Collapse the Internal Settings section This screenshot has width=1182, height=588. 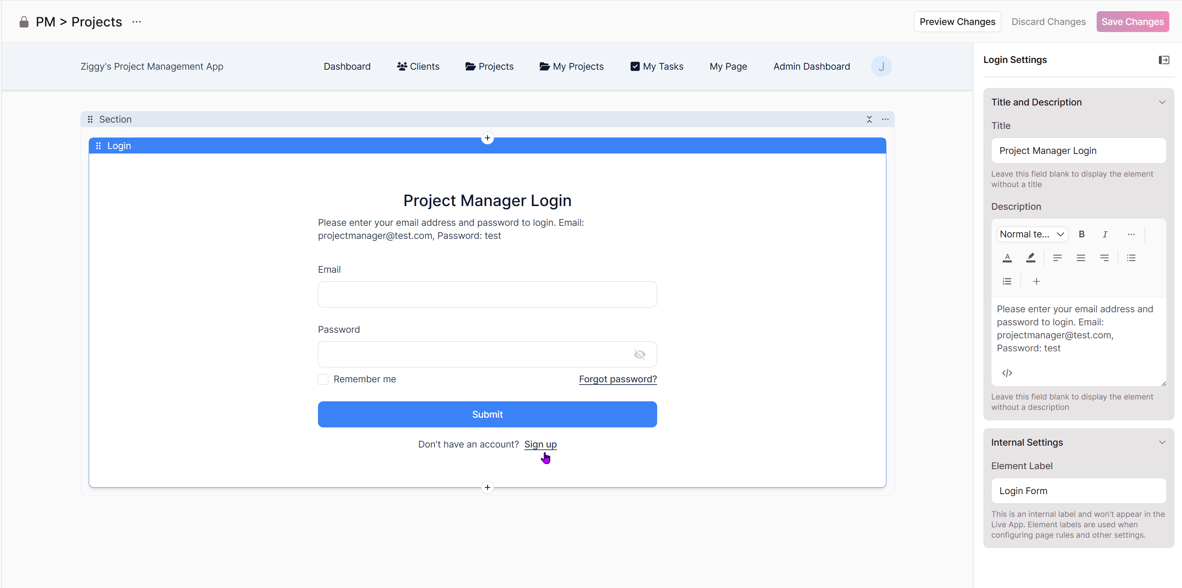pos(1162,442)
